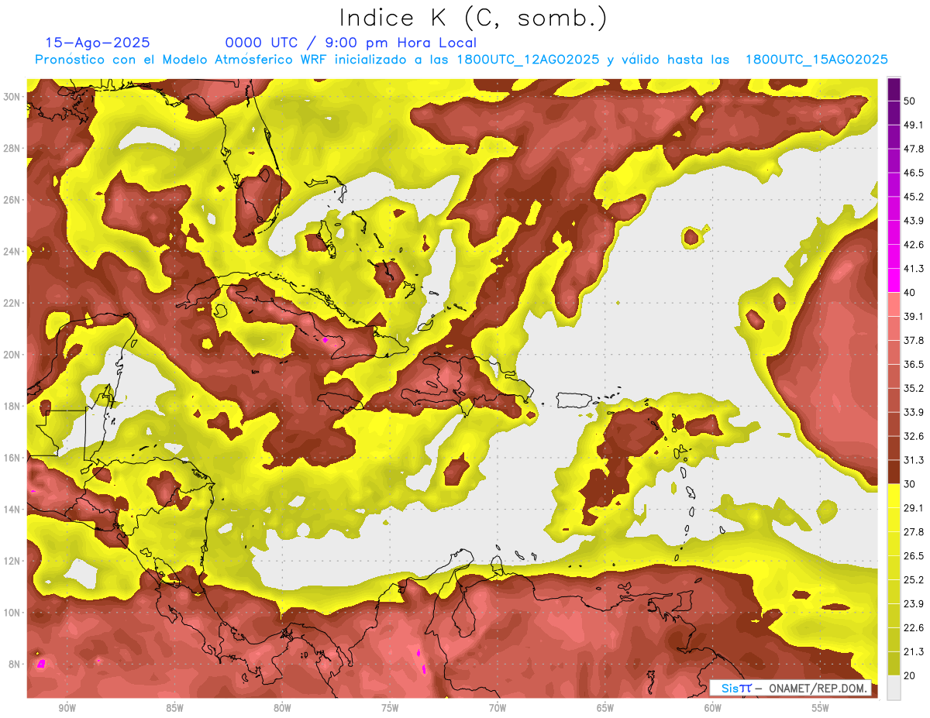Click the 30N latitude axis label

tap(12, 97)
